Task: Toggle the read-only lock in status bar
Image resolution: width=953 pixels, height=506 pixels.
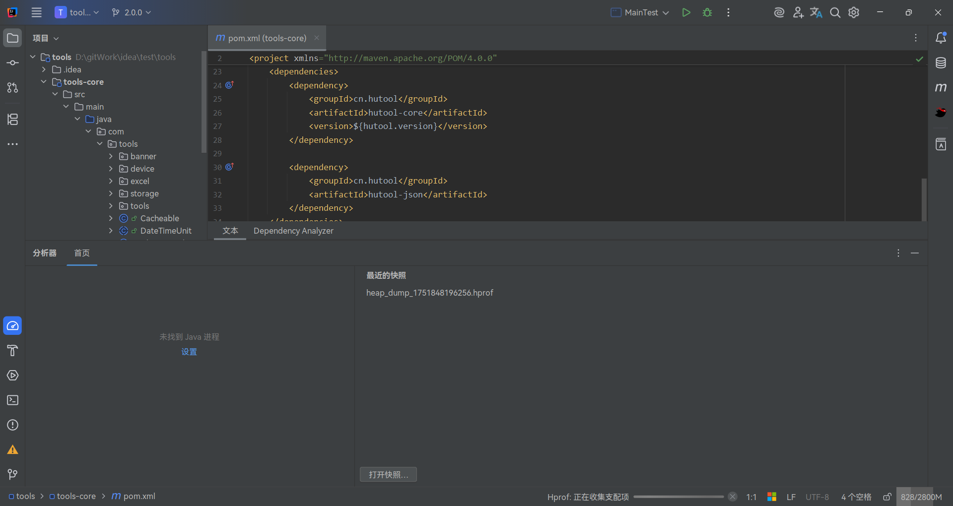Action: 887,497
